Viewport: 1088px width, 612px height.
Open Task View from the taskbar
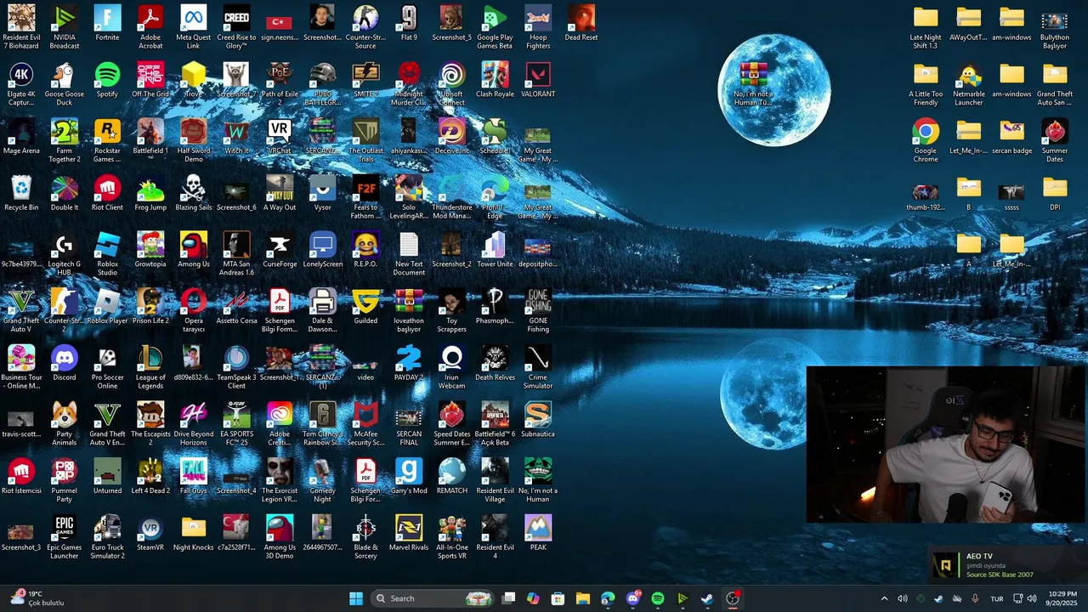click(x=508, y=598)
